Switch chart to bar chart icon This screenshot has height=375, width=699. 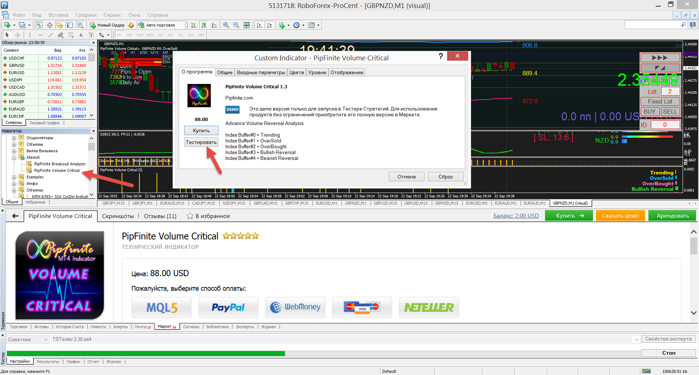point(194,25)
